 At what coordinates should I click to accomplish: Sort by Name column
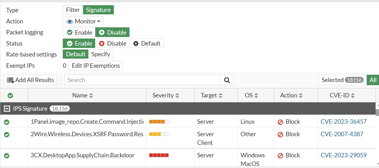(83, 95)
